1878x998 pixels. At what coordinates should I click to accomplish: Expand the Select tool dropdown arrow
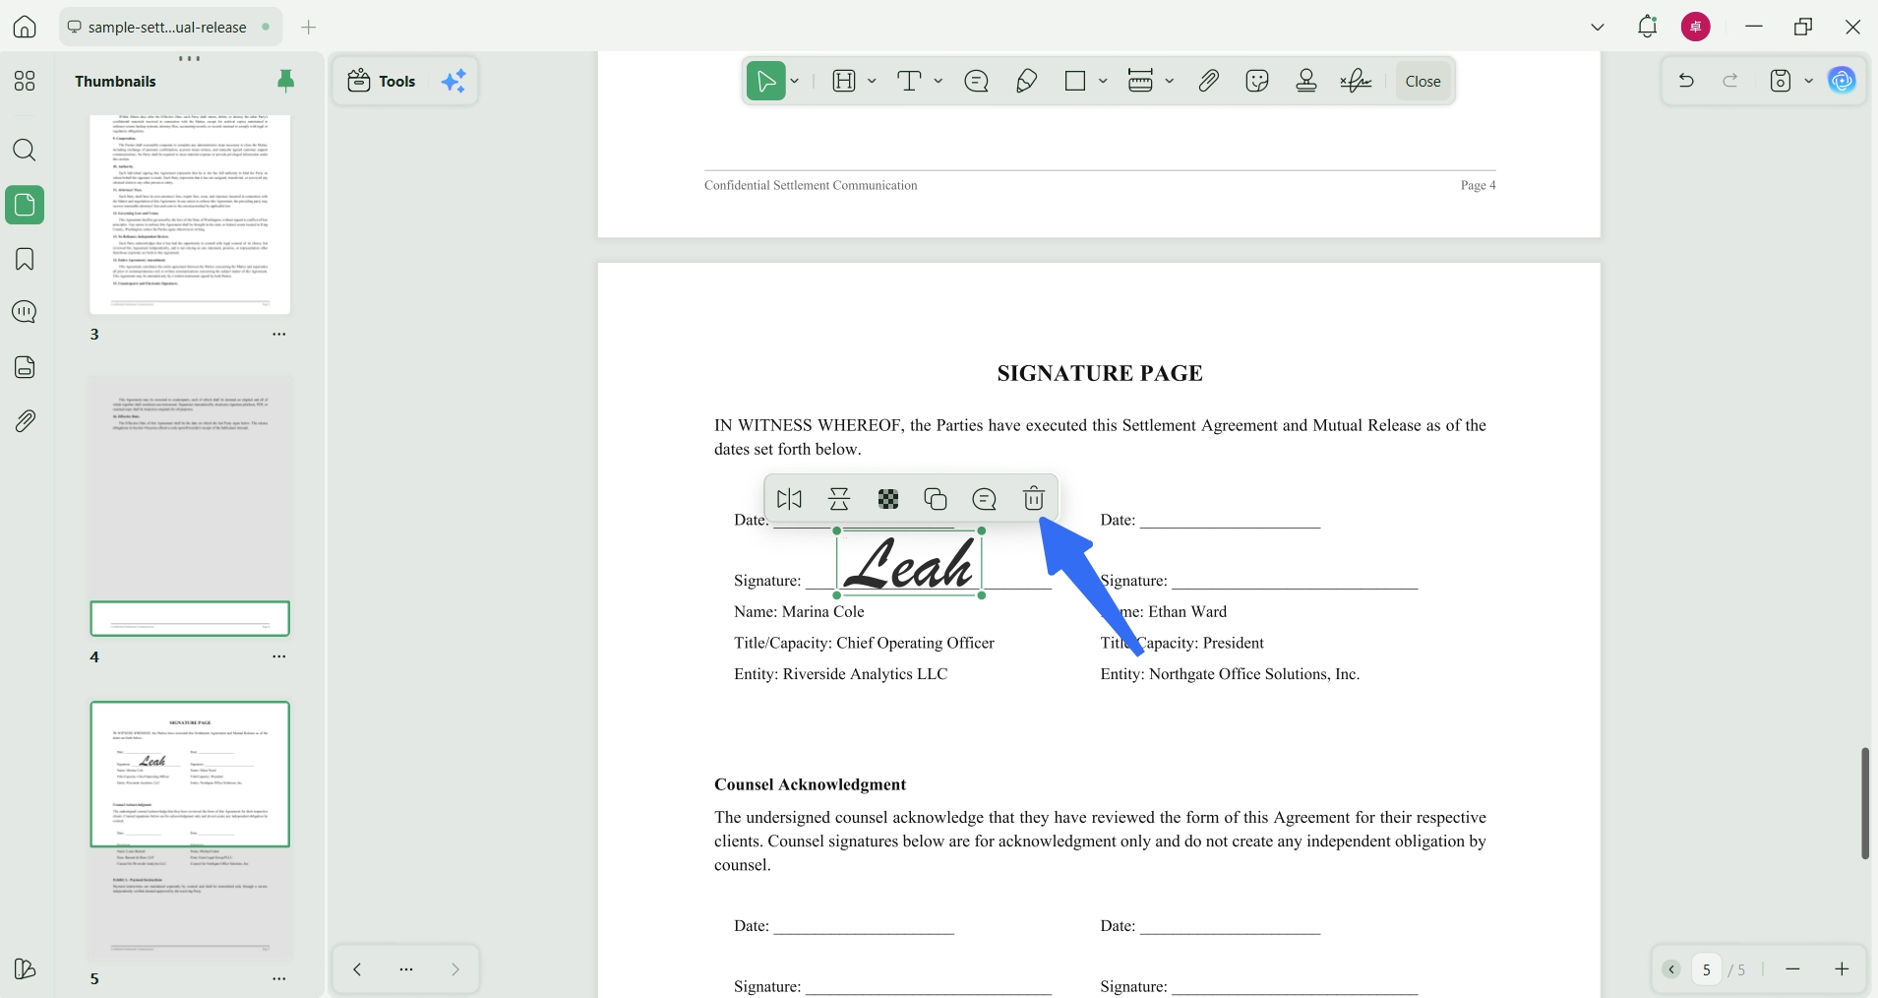click(x=795, y=81)
